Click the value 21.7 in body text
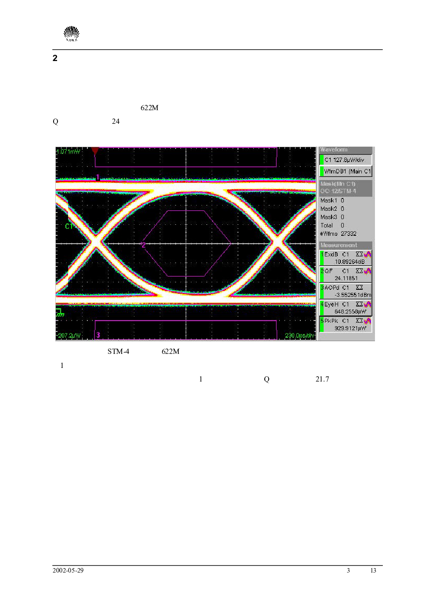436x616 pixels. pyautogui.click(x=322, y=379)
